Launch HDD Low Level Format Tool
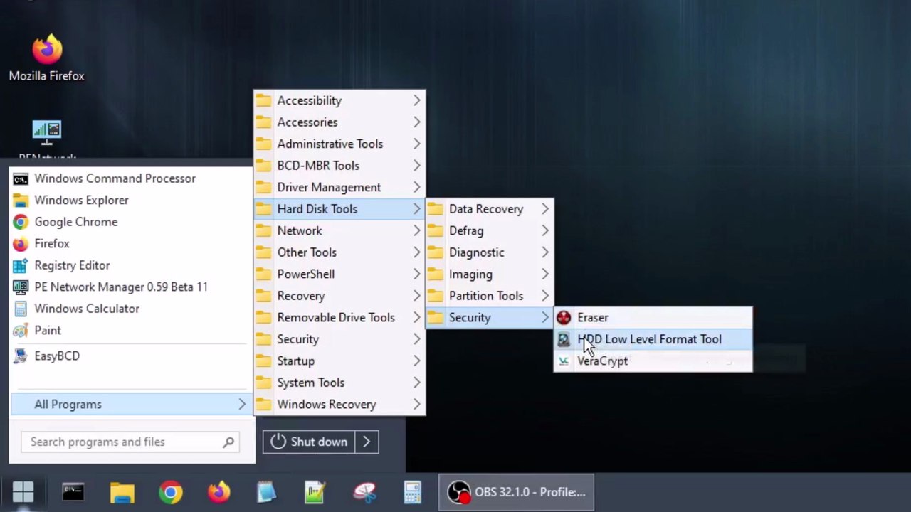The height and width of the screenshot is (512, 911). (x=653, y=339)
